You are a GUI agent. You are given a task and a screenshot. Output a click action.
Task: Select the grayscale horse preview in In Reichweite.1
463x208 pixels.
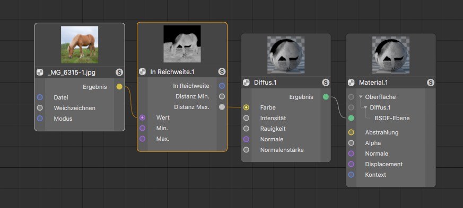(x=182, y=44)
